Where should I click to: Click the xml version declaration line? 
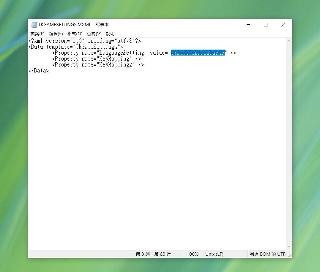[x=85, y=41]
